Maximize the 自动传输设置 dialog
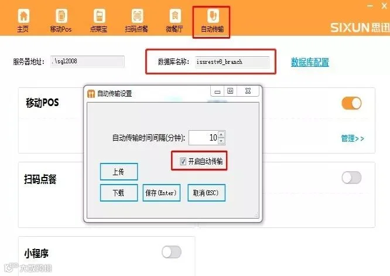Image resolution: width=390 pixels, height=276 pixels. click(230, 91)
